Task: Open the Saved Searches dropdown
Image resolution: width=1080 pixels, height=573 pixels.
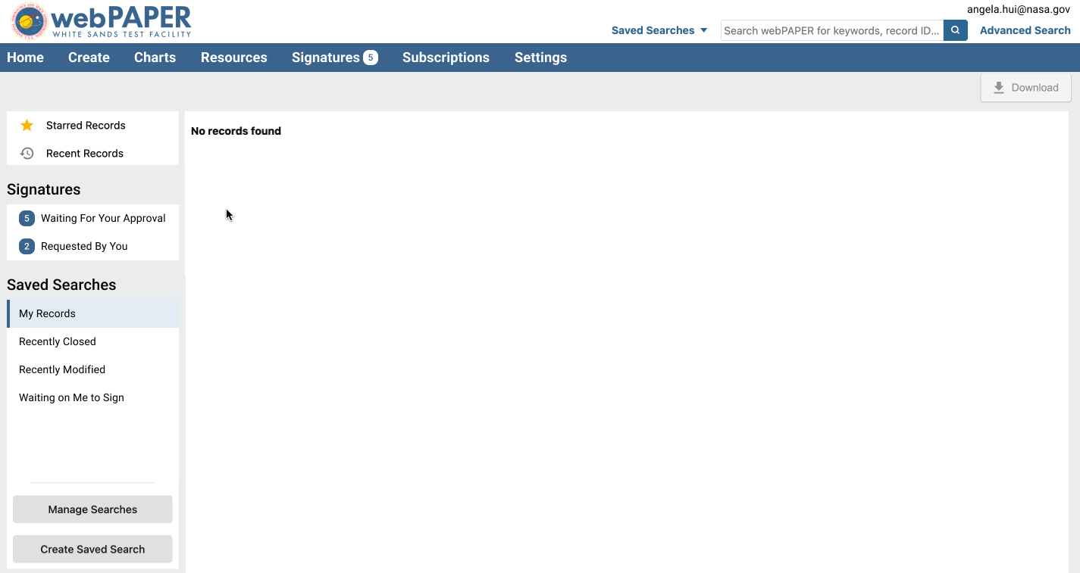Action: pos(659,30)
